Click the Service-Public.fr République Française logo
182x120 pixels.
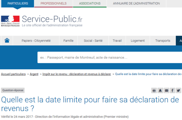[10, 21]
